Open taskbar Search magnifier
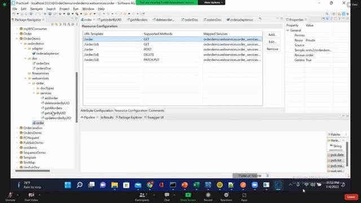361x203 pixels. click(80, 185)
